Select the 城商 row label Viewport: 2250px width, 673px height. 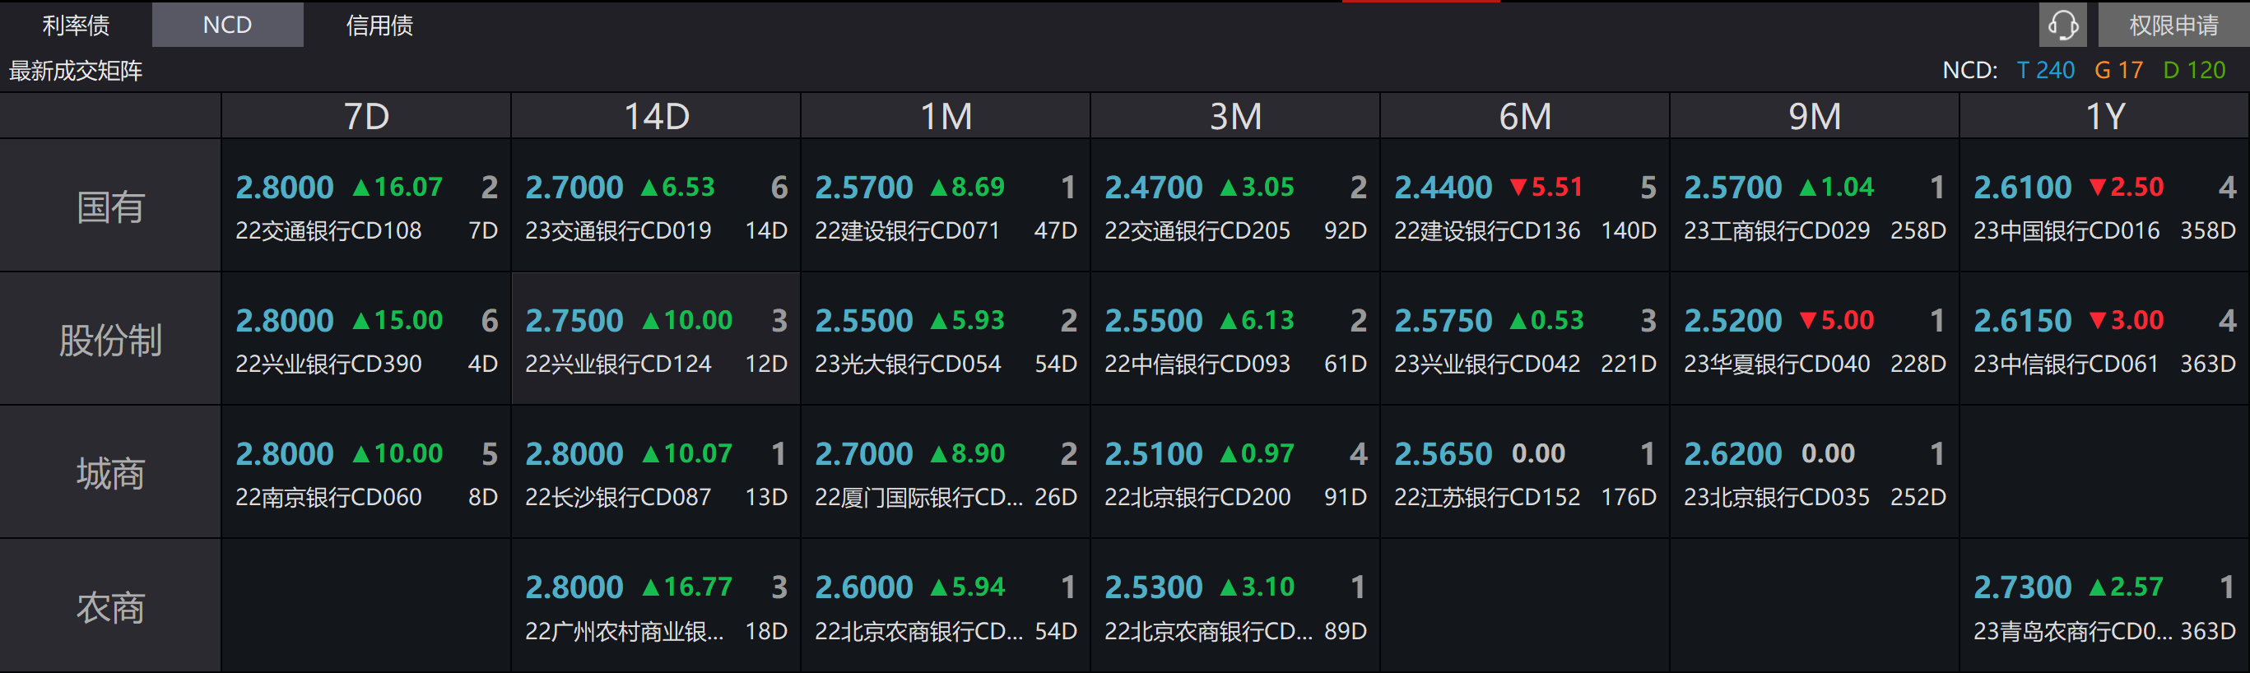click(x=110, y=472)
